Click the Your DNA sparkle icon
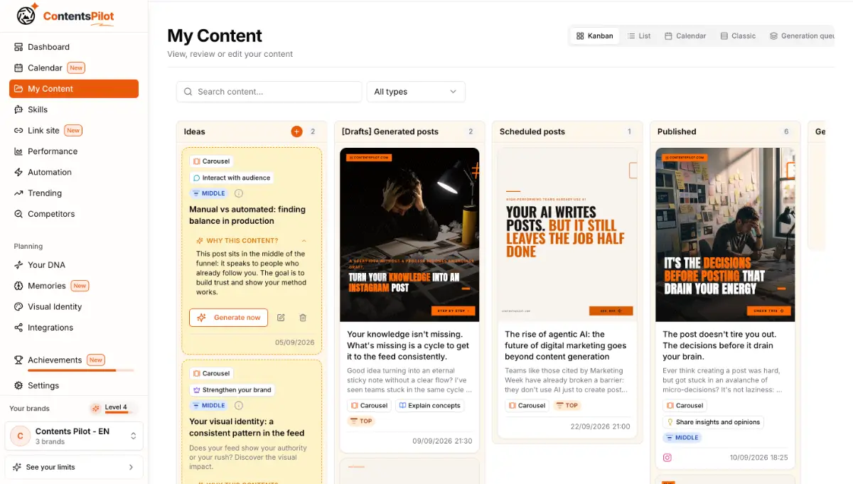 [19, 265]
